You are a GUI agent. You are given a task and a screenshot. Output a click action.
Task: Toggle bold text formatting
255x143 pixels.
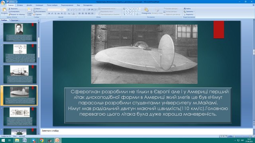pos(49,14)
